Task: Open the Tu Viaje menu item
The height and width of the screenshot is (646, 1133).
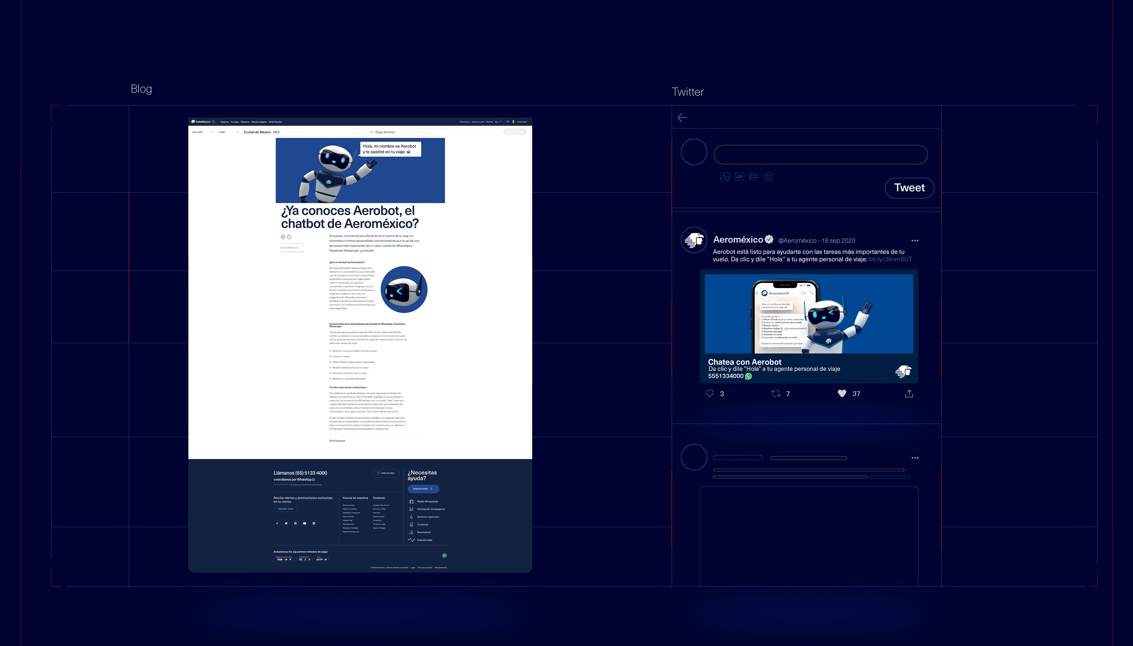Action: point(235,122)
